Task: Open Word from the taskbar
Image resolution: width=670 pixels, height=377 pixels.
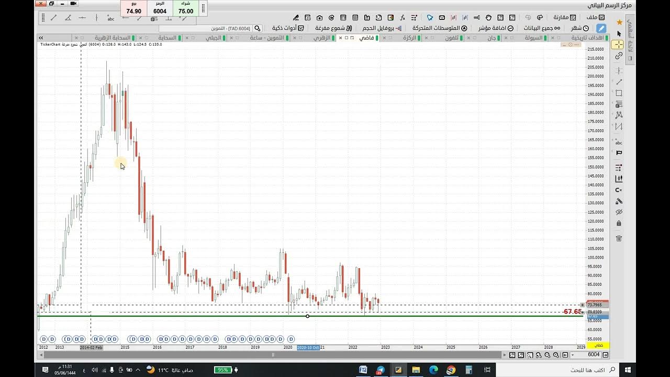Action: click(363, 370)
